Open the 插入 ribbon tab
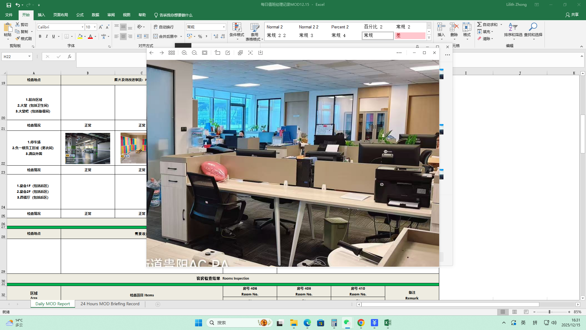 [x=41, y=15]
